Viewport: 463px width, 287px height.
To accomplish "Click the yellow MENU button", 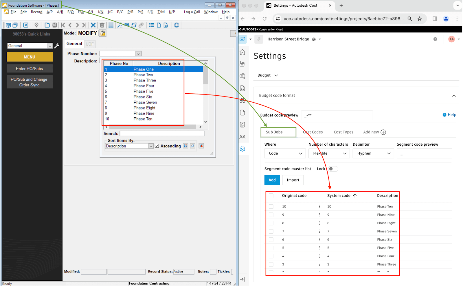I will [x=30, y=57].
